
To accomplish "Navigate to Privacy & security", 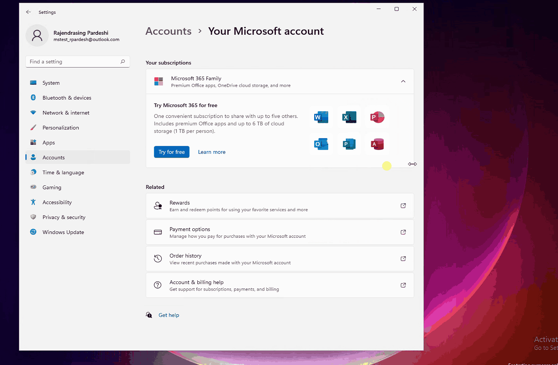I will 78,217.
